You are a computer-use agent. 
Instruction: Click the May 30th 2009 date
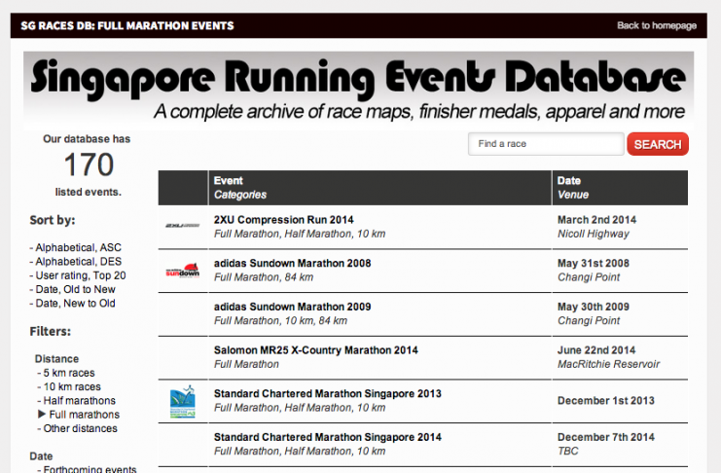pos(594,307)
